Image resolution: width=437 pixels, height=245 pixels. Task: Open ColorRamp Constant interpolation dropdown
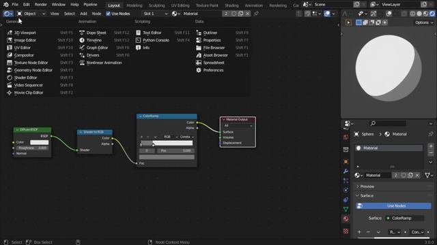[x=186, y=137]
